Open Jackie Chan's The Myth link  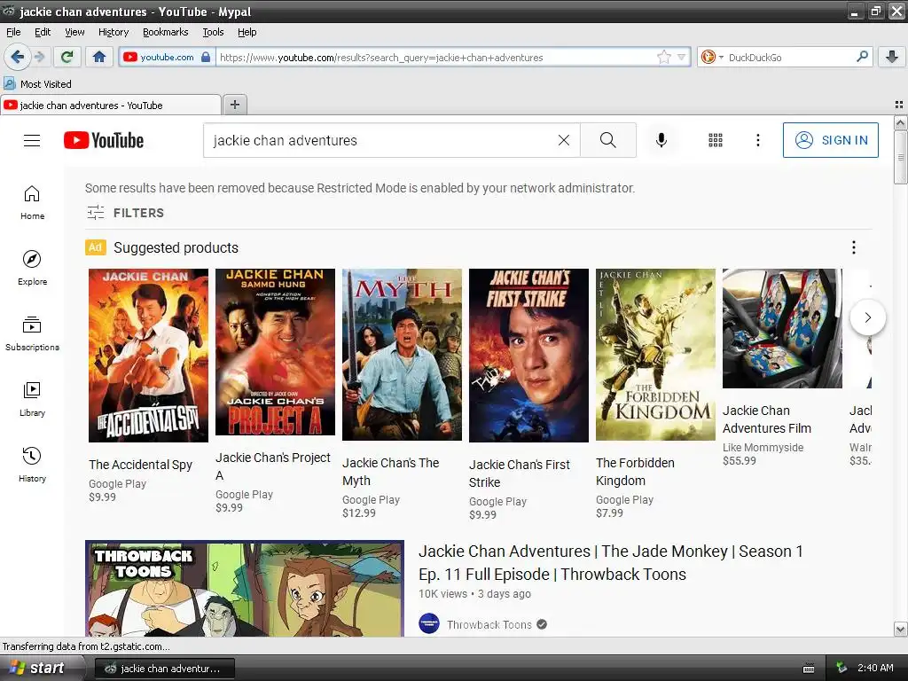tap(390, 472)
